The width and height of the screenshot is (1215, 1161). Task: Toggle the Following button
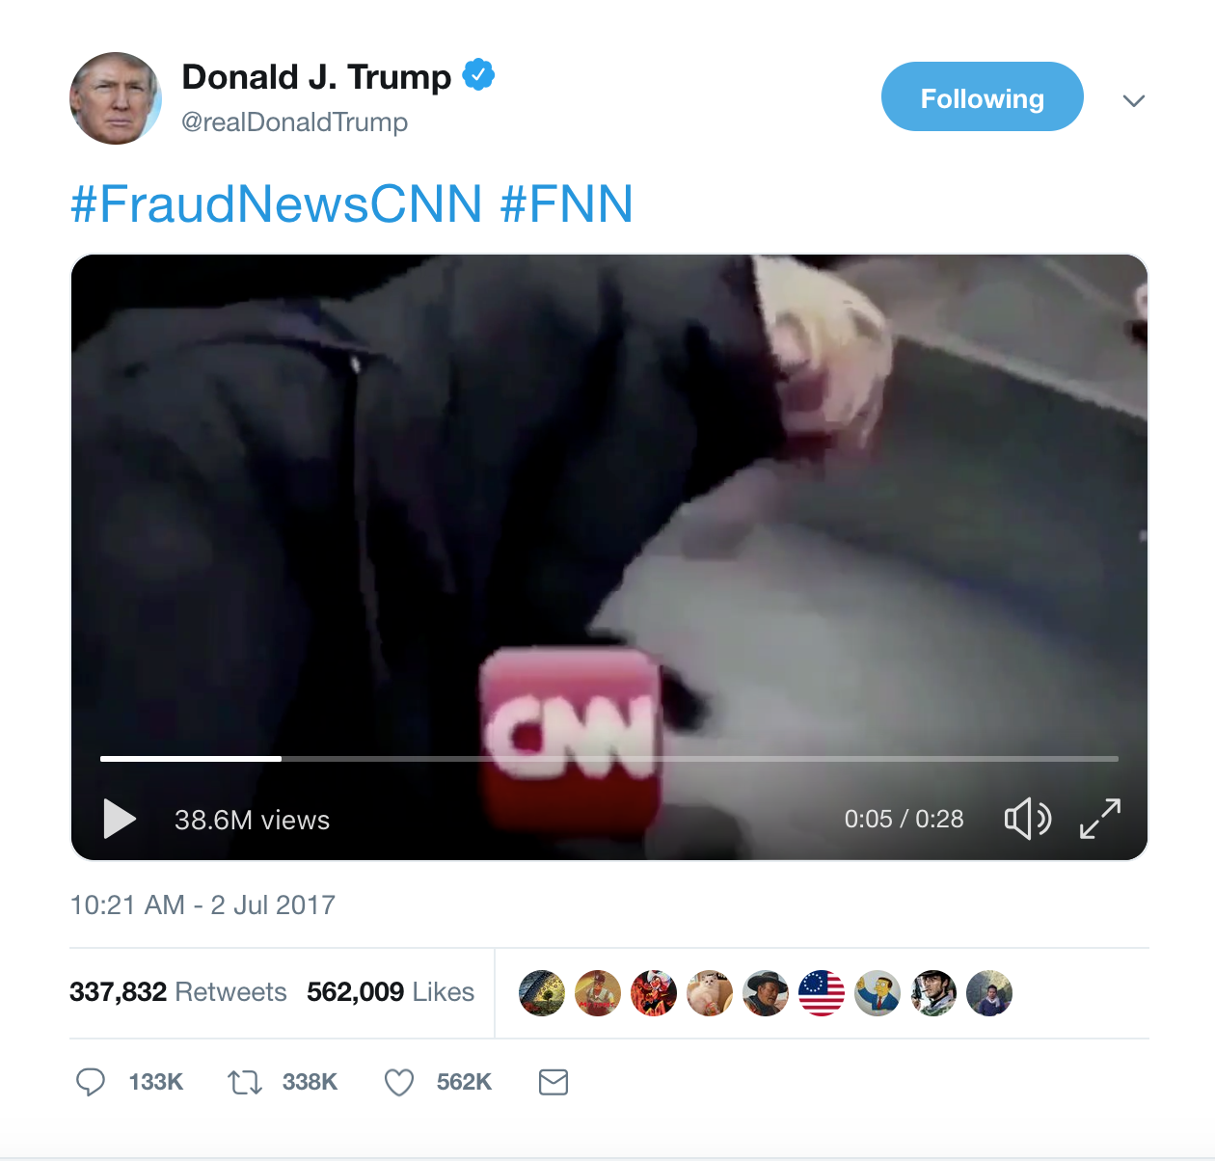click(x=982, y=96)
